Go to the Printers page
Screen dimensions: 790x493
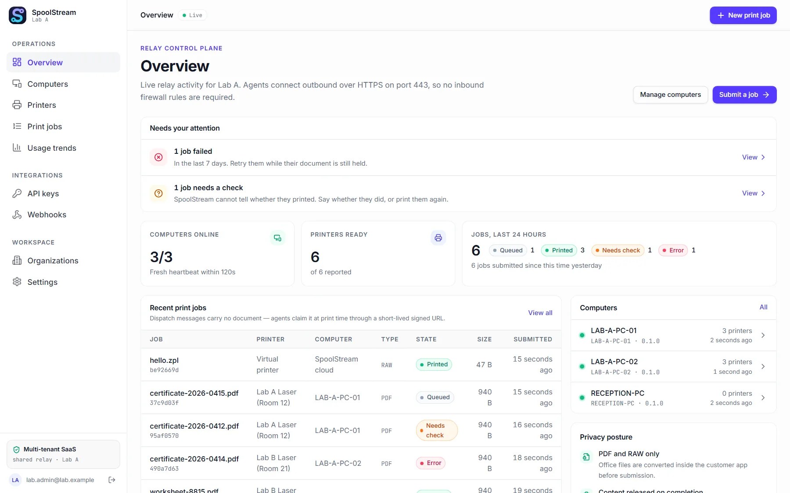point(63,105)
